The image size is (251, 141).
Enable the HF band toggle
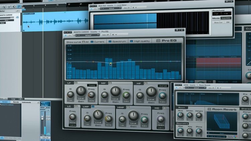[146, 83]
